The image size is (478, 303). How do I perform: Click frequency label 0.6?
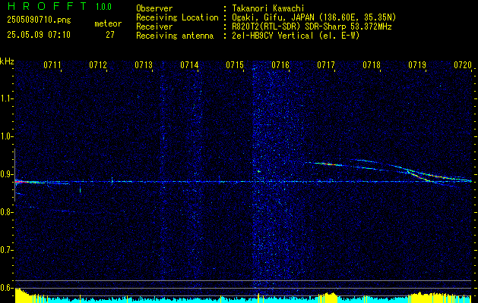pos(6,288)
